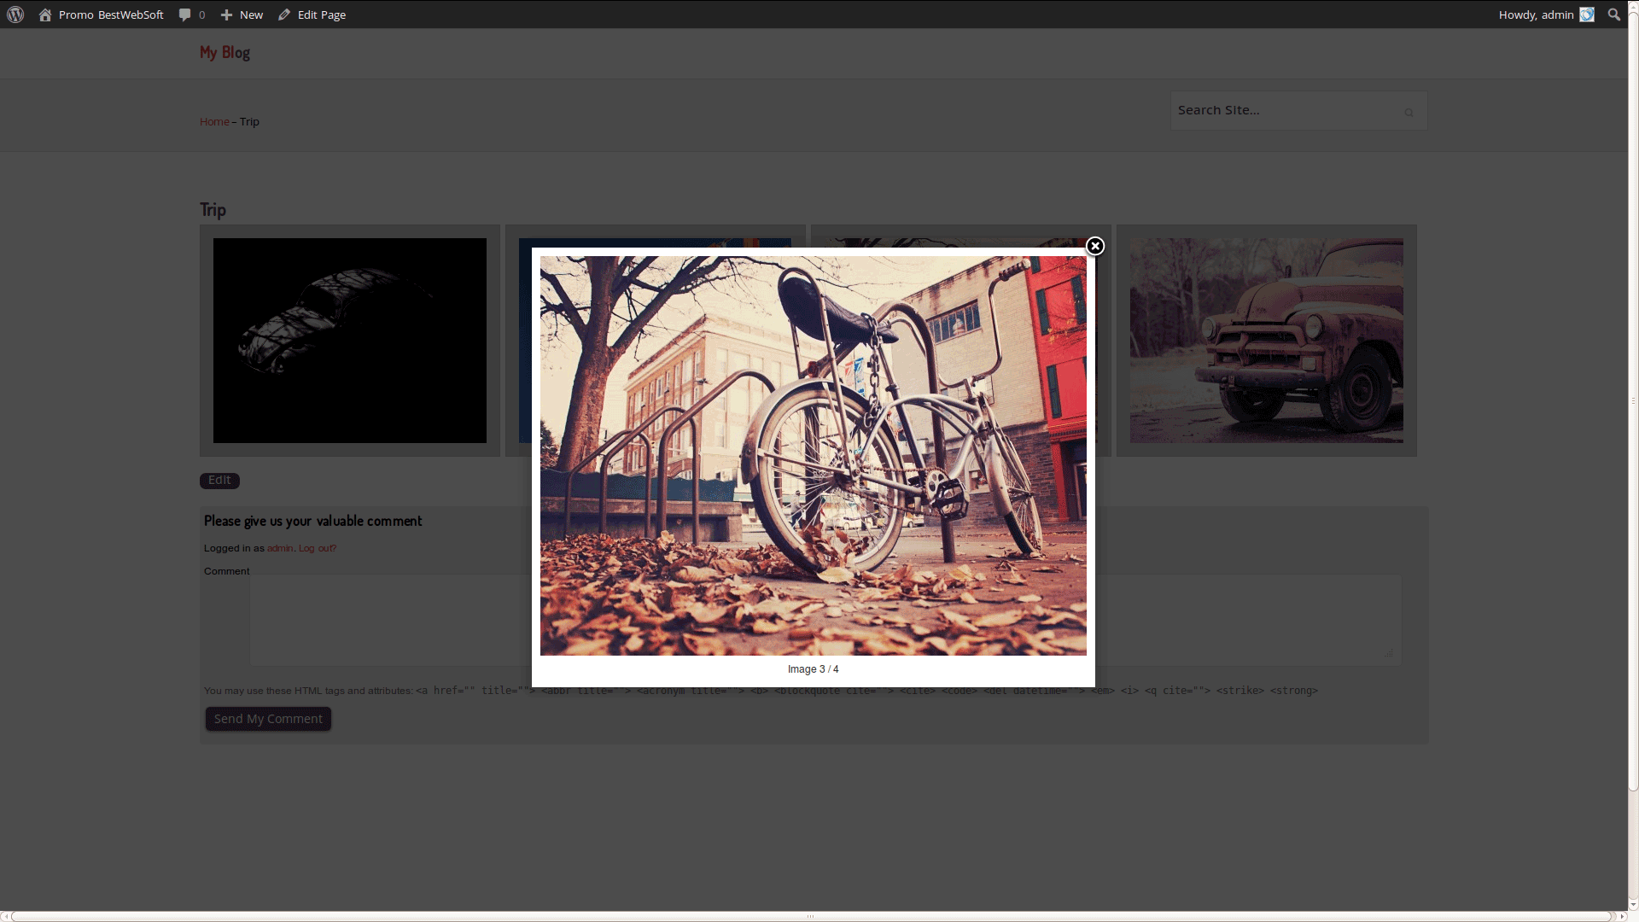This screenshot has height=922, width=1639.
Task: Click the comment form heading text
Action: (312, 521)
